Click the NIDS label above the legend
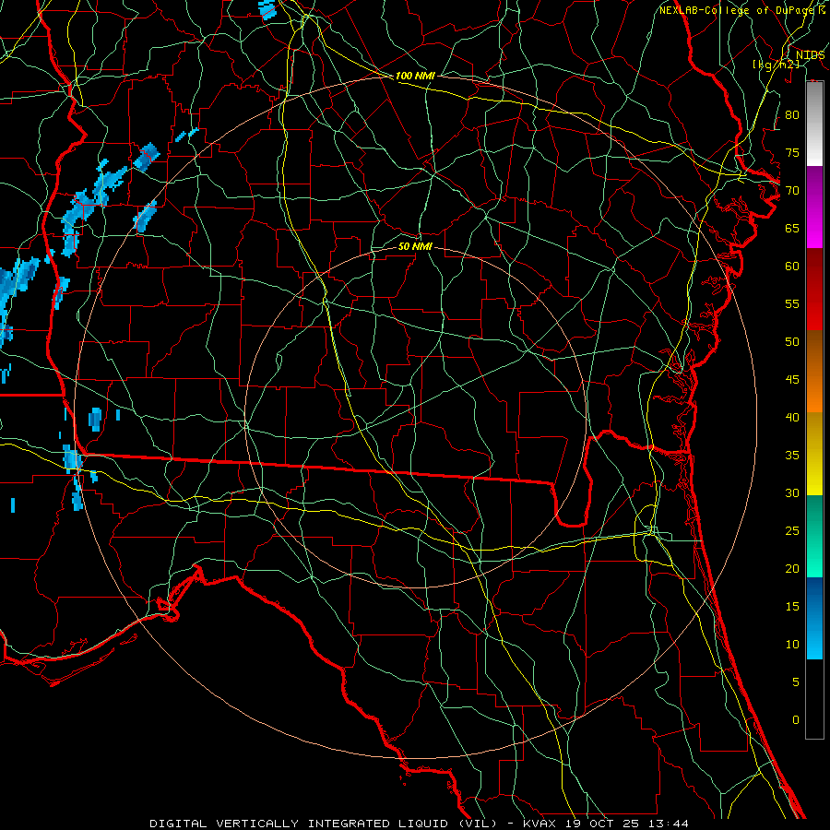This screenshot has height=830, width=830. 810,55
